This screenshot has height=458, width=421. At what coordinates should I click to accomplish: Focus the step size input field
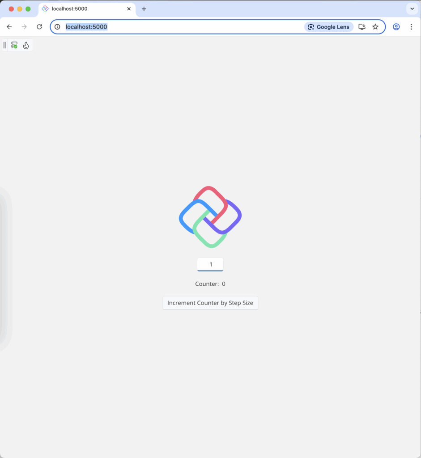(210, 264)
